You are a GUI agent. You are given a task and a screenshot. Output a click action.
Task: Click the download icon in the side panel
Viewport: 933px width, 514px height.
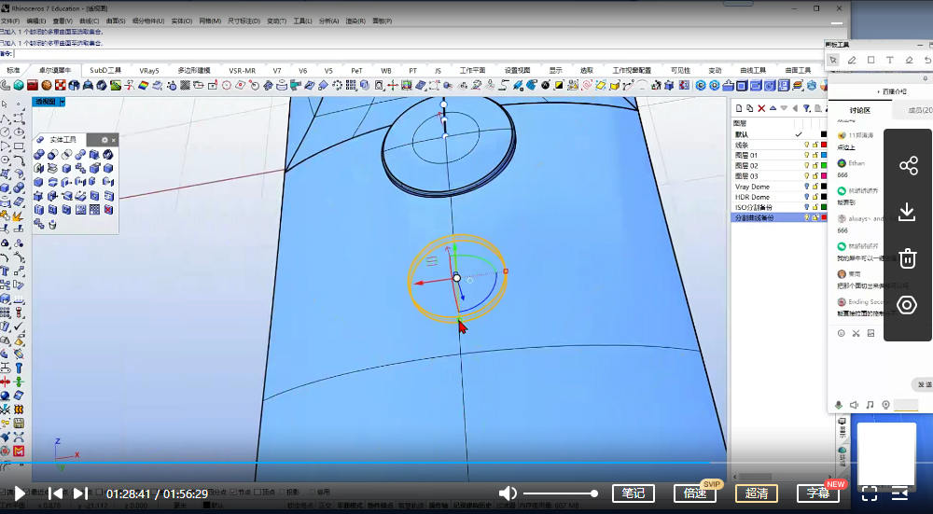pos(907,212)
